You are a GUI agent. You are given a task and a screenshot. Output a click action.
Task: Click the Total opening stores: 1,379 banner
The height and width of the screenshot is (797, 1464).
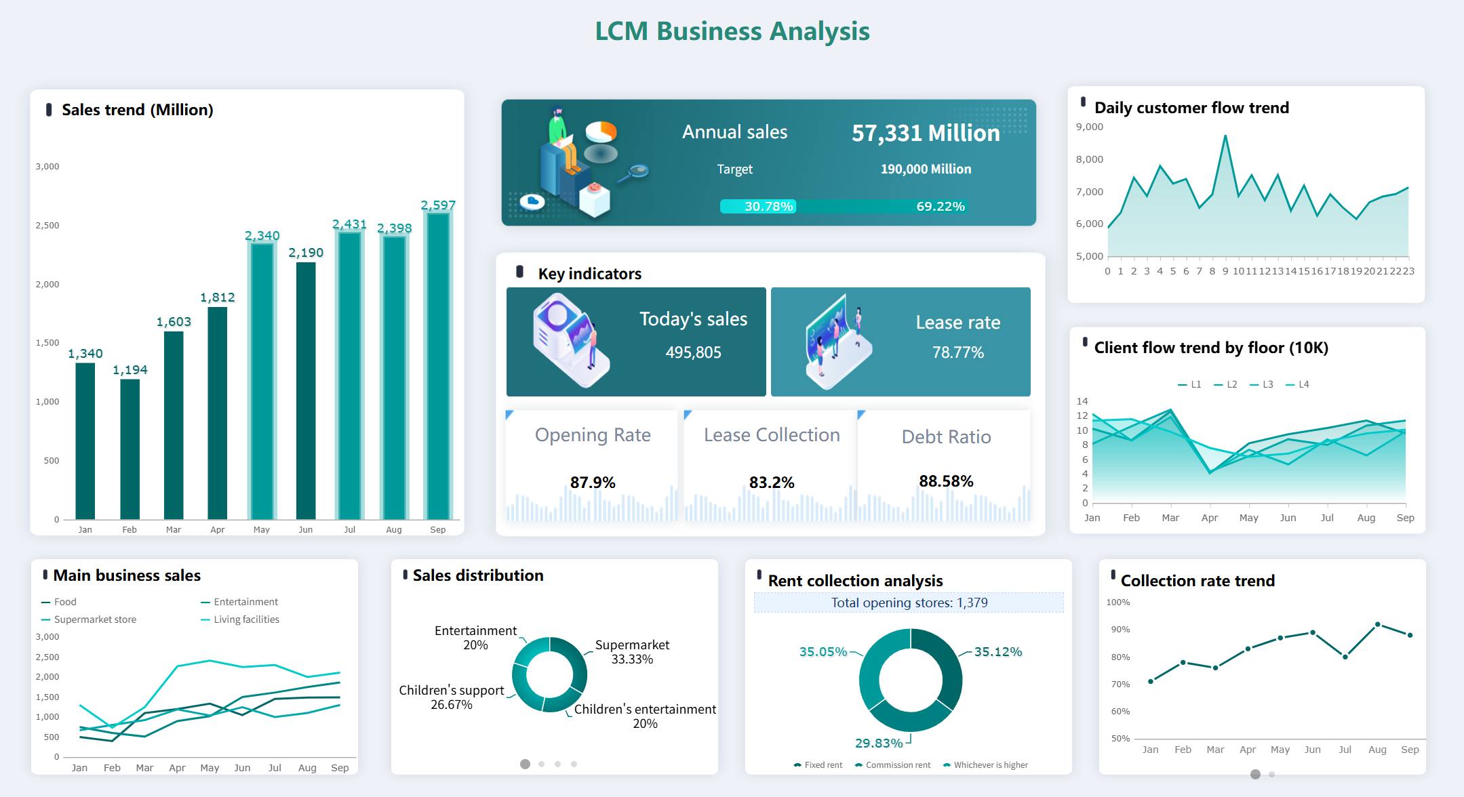click(909, 602)
